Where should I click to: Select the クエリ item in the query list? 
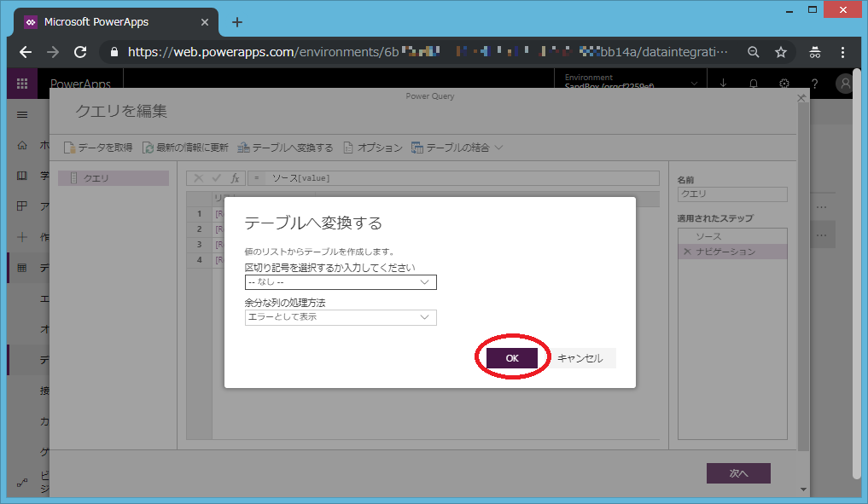(114, 178)
